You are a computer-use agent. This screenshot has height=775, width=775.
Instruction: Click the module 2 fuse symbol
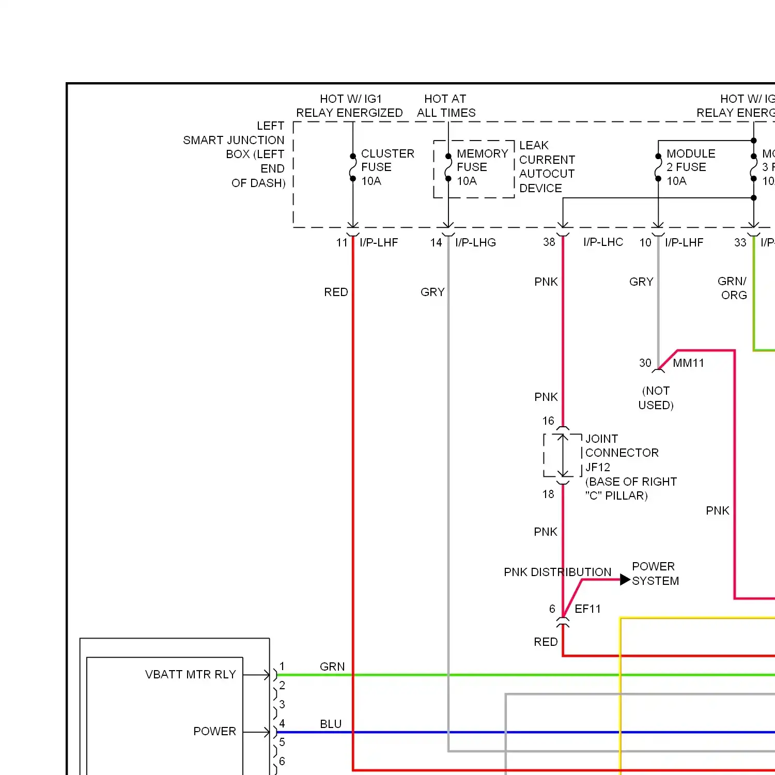click(x=658, y=167)
